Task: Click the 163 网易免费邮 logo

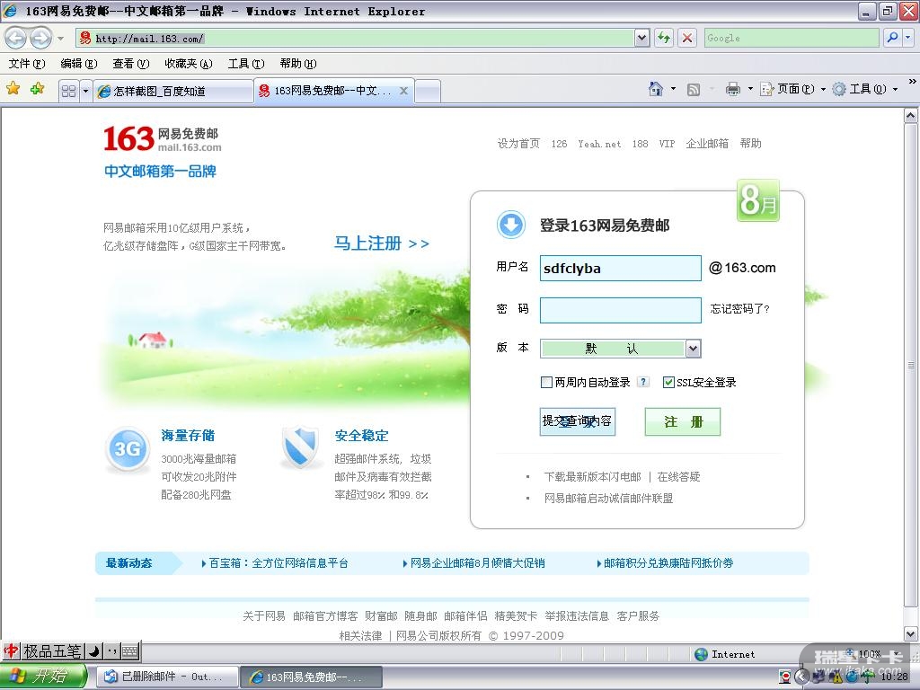Action: (162, 139)
